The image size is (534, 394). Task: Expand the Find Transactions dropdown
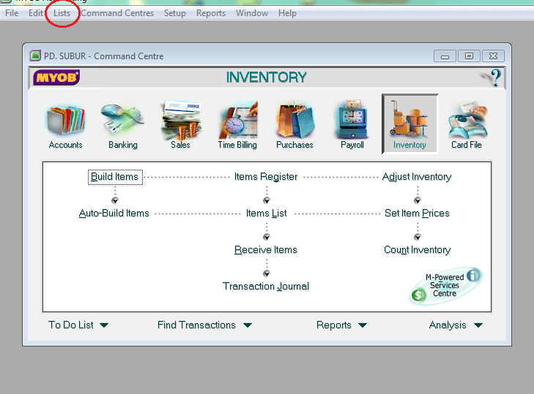click(204, 325)
